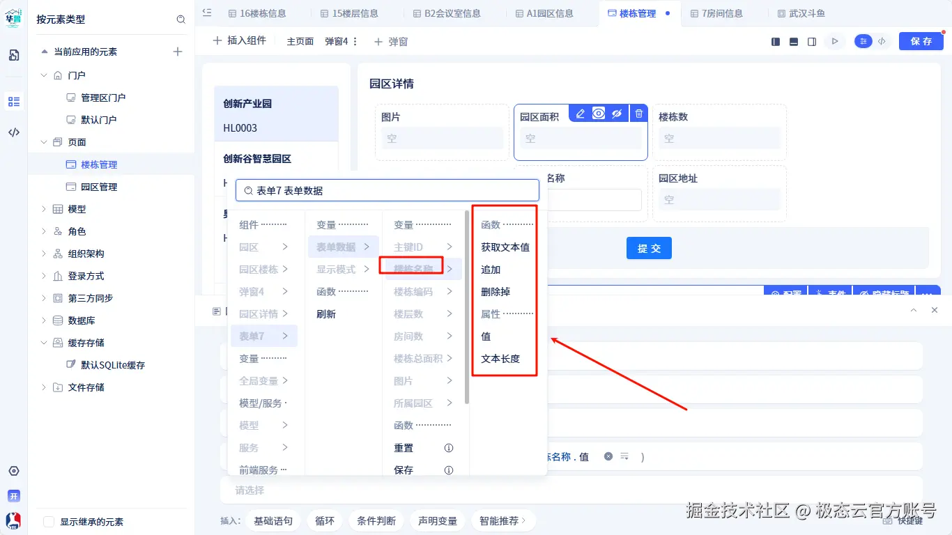
Task: Click the 请选择 input row
Action: (x=571, y=490)
